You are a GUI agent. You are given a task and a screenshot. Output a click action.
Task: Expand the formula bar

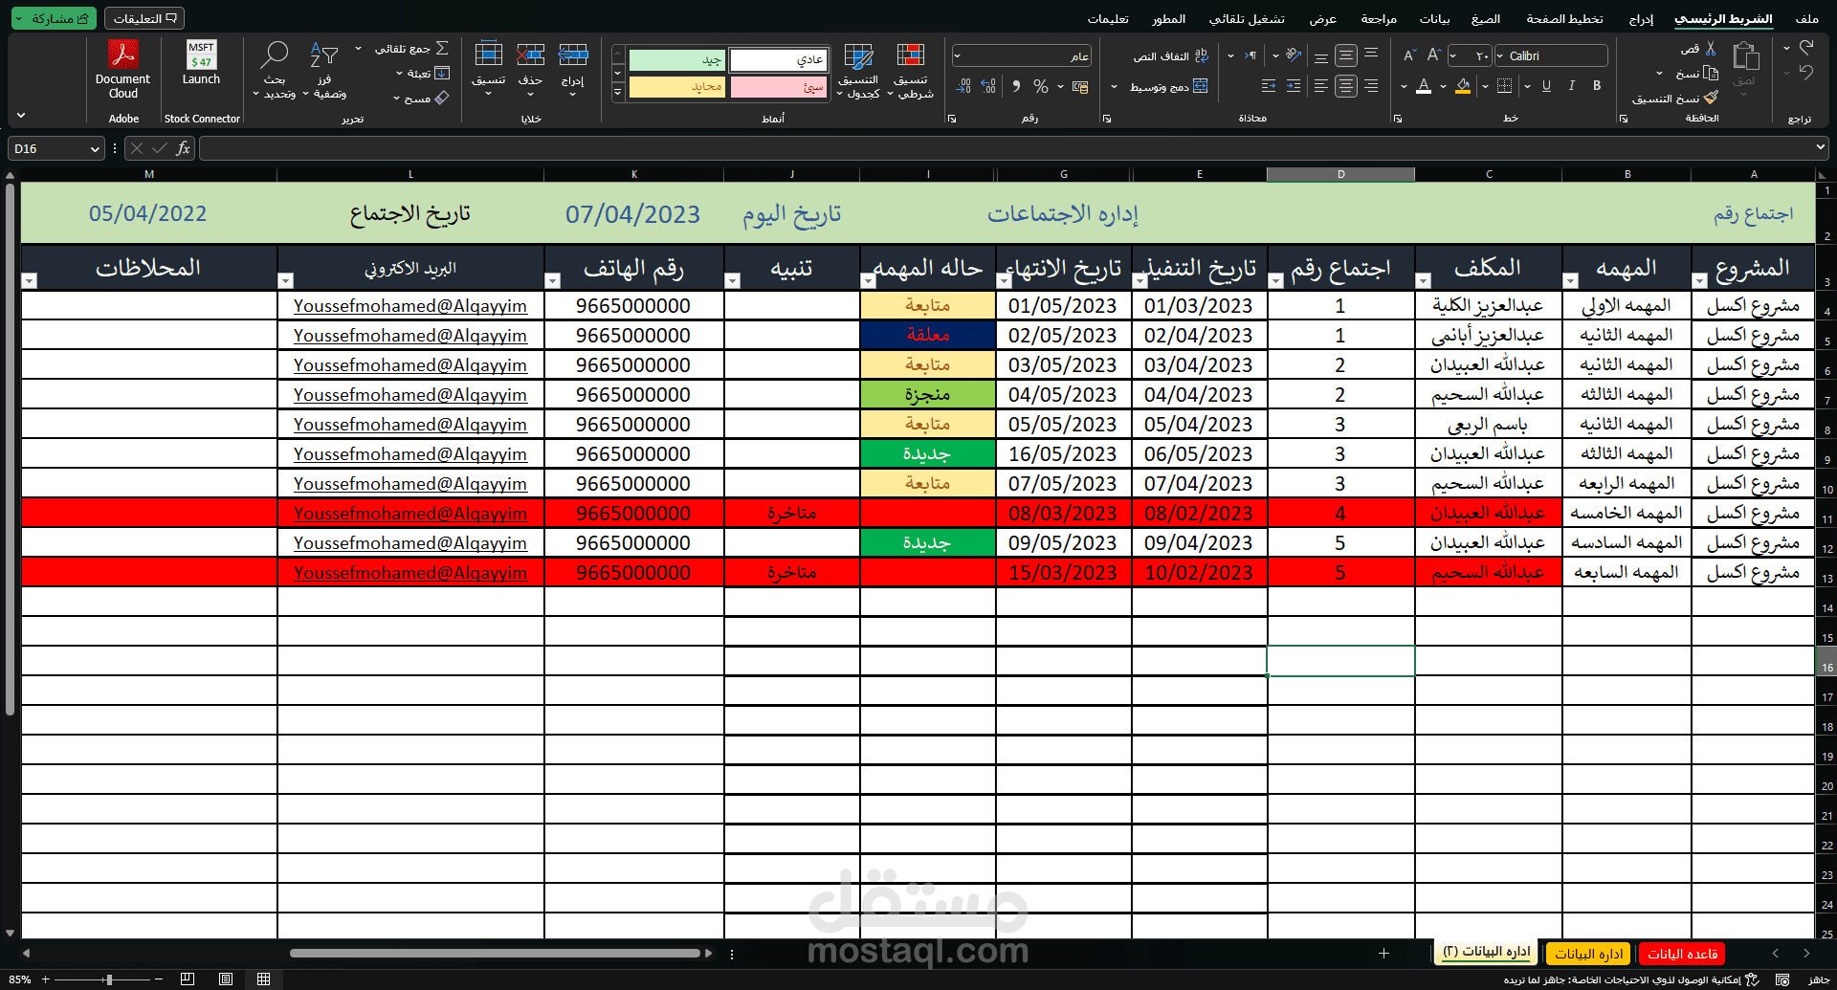pyautogui.click(x=1820, y=147)
